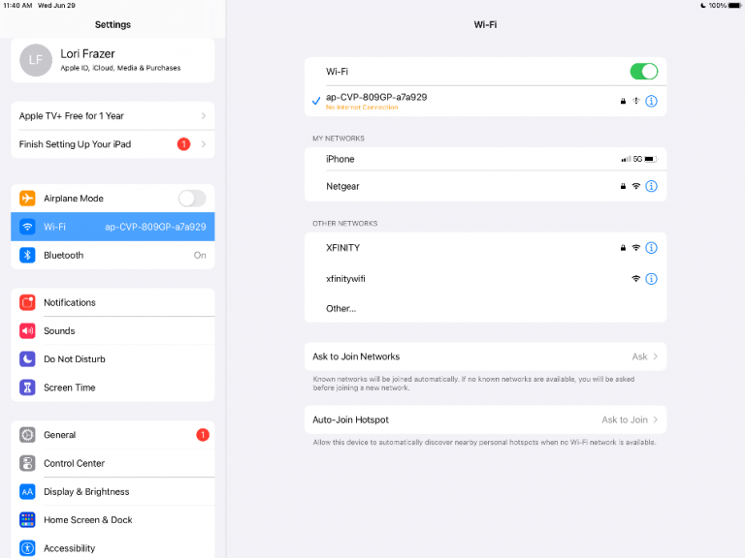Open info for ap-CVP-809GP-a7a929 network
The image size is (745, 558).
pos(651,101)
